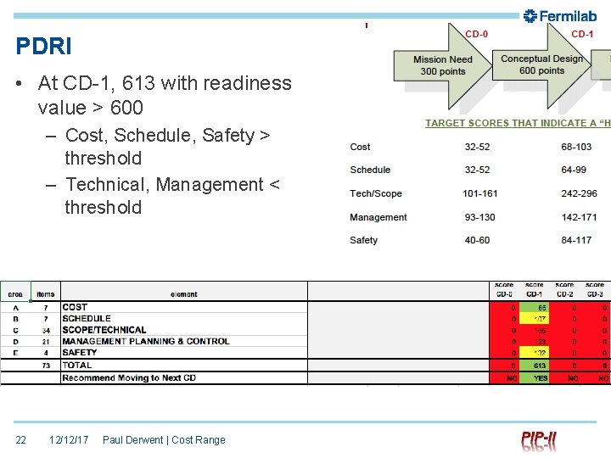Click the Safety value 84-117
The width and height of the screenshot is (611, 458).
click(576, 240)
